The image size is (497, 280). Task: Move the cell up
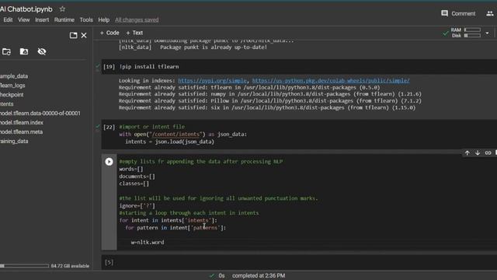467,153
